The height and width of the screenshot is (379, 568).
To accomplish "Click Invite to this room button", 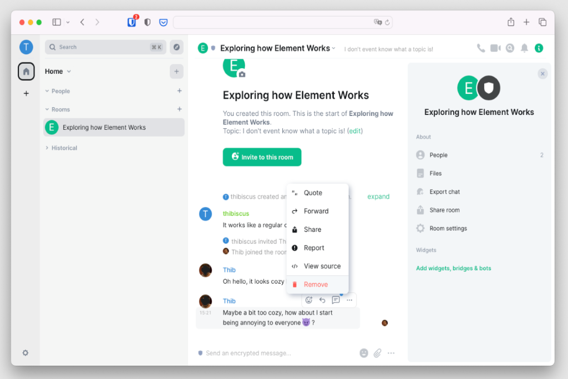I will point(262,157).
